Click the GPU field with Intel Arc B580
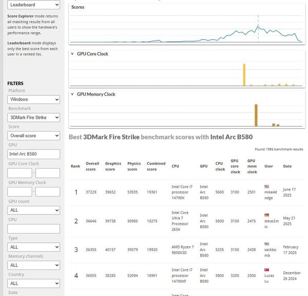This screenshot has width=308, height=296. point(33,154)
